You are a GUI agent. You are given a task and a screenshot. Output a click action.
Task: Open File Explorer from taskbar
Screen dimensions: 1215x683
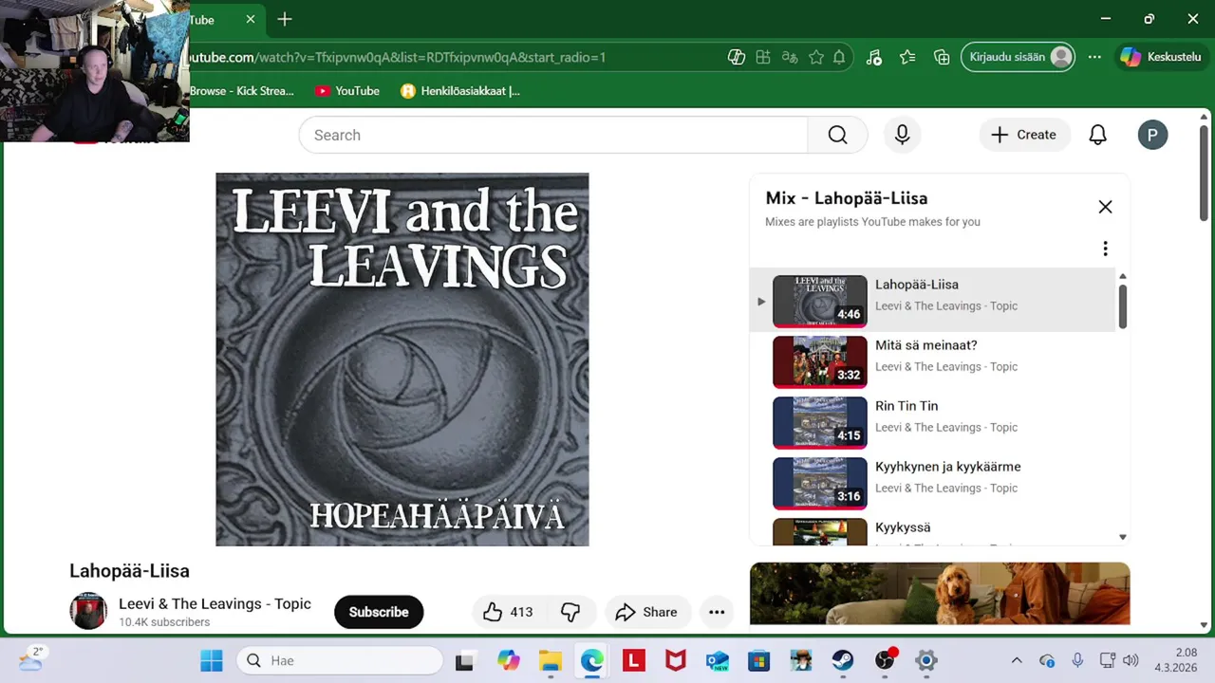(x=551, y=660)
